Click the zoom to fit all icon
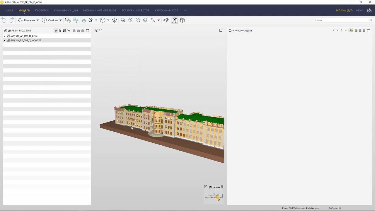 point(123,20)
